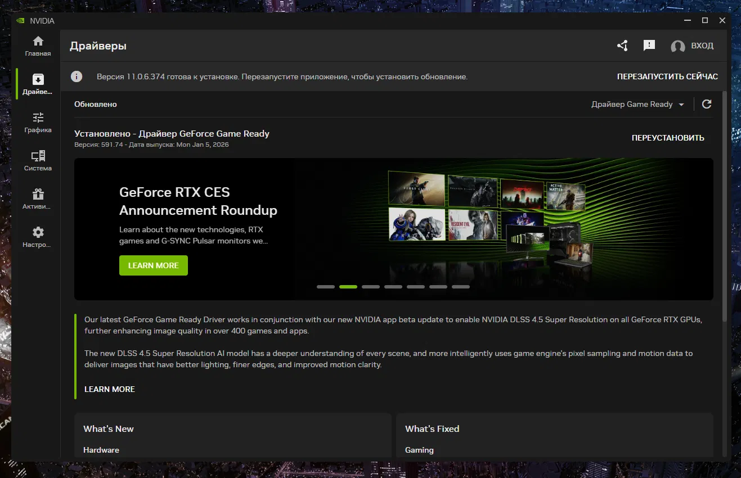
Task: Open the LEARN MORE link below the DLSS text
Action: coord(110,389)
